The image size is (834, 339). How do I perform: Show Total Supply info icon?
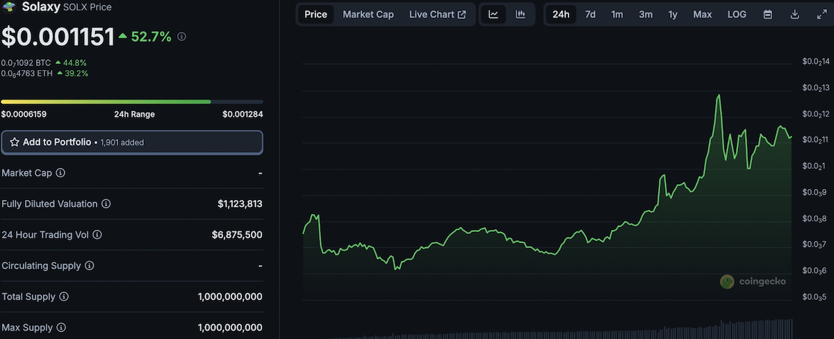(64, 297)
